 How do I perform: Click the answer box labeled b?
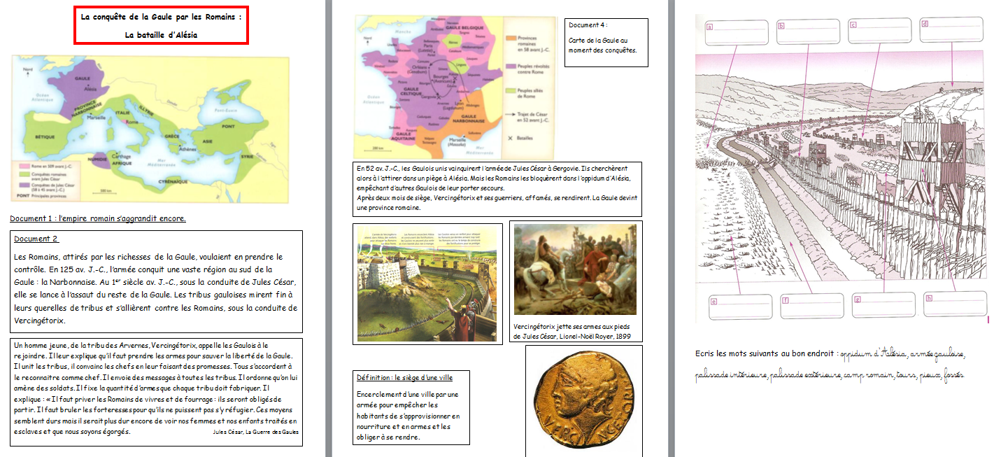coord(808,31)
